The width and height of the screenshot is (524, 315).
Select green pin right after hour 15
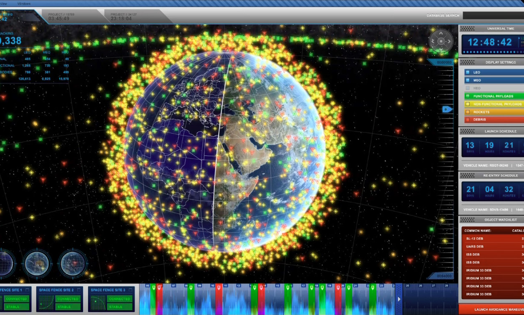coord(288,287)
